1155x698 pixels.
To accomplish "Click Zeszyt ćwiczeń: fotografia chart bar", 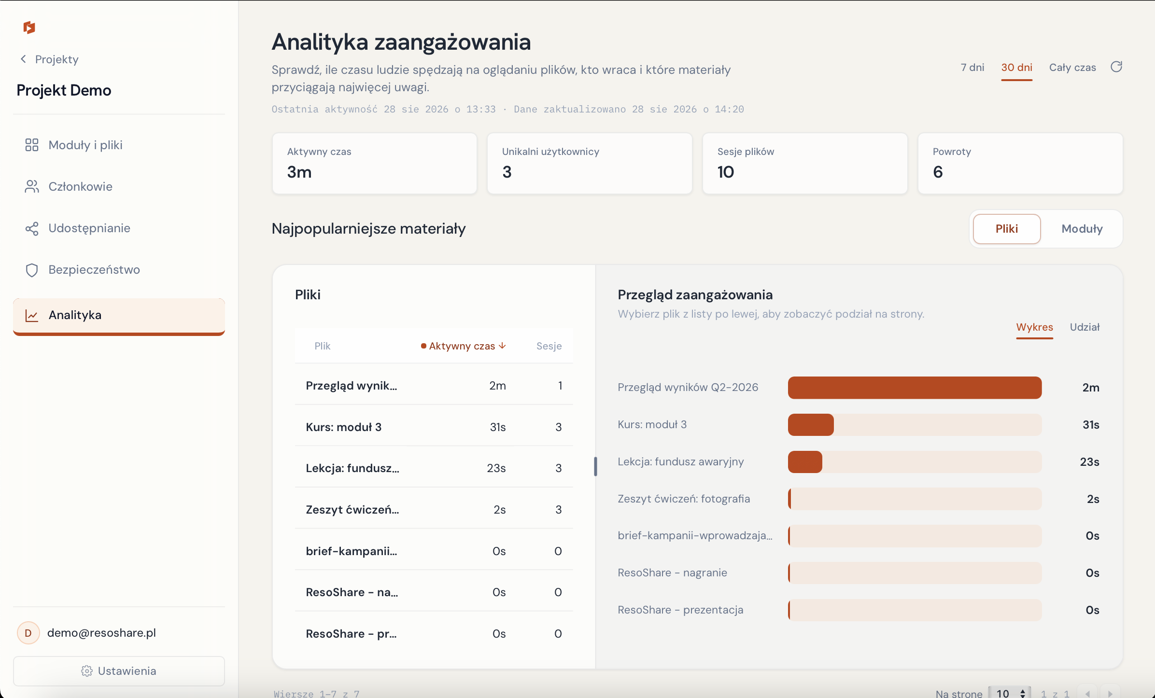I will click(915, 499).
